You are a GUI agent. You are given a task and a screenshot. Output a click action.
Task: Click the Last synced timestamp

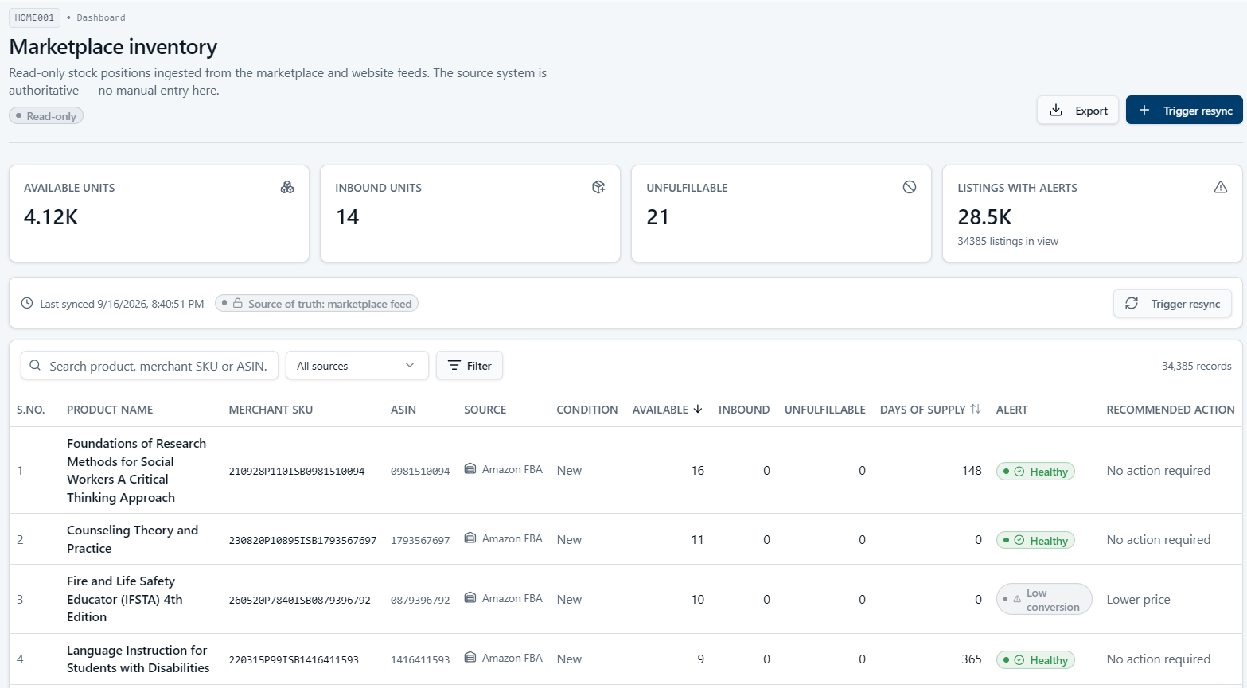[x=122, y=304]
